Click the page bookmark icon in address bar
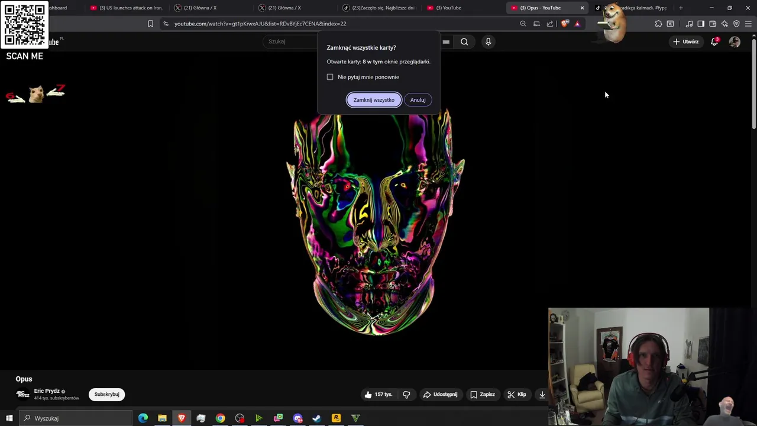Screen dimensions: 757x426 [x=150, y=24]
